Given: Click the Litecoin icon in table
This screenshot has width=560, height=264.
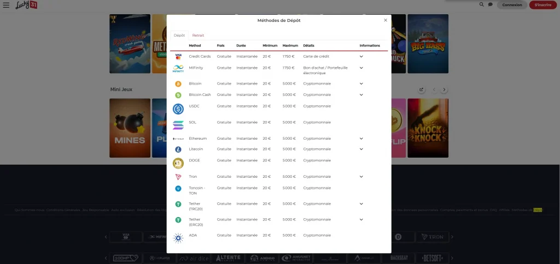Looking at the screenshot, I should tap(178, 149).
